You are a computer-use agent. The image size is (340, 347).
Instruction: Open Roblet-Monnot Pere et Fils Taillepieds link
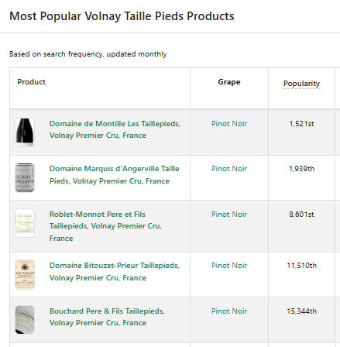pyautogui.click(x=105, y=226)
